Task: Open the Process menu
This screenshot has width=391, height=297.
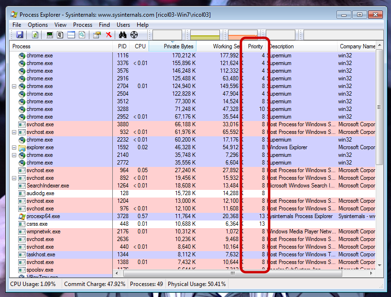Action: point(83,25)
